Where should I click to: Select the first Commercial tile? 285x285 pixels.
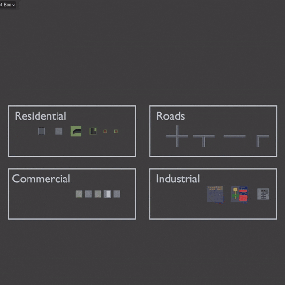click(79, 194)
